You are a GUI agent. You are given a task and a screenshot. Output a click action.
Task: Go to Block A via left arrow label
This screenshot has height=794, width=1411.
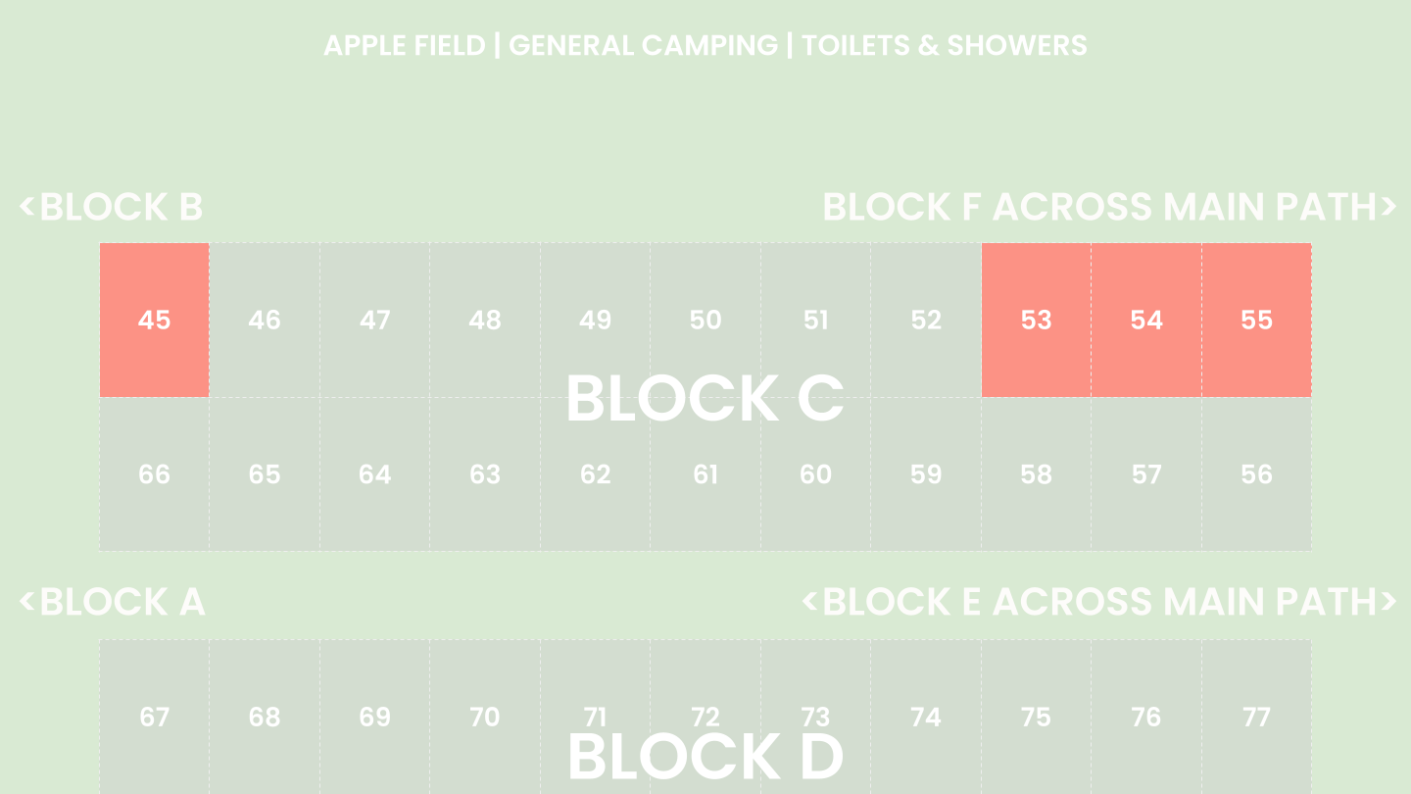click(112, 601)
